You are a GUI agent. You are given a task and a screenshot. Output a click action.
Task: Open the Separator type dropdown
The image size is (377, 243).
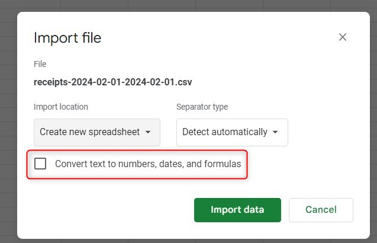click(x=232, y=132)
